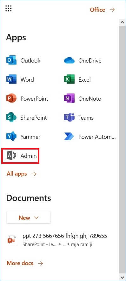The image size is (126, 281).
Task: Expand the New document dropdown
Action: (x=29, y=217)
